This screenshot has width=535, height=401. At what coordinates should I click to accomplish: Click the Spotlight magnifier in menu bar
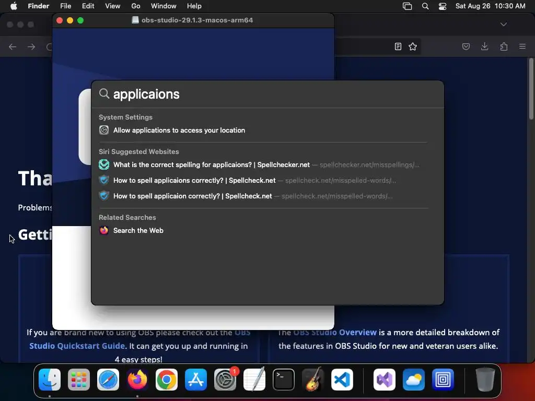tap(425, 6)
